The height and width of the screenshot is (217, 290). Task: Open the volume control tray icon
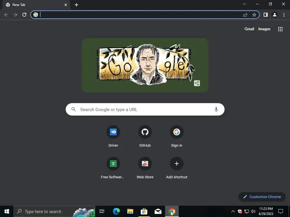pyautogui.click(x=253, y=211)
